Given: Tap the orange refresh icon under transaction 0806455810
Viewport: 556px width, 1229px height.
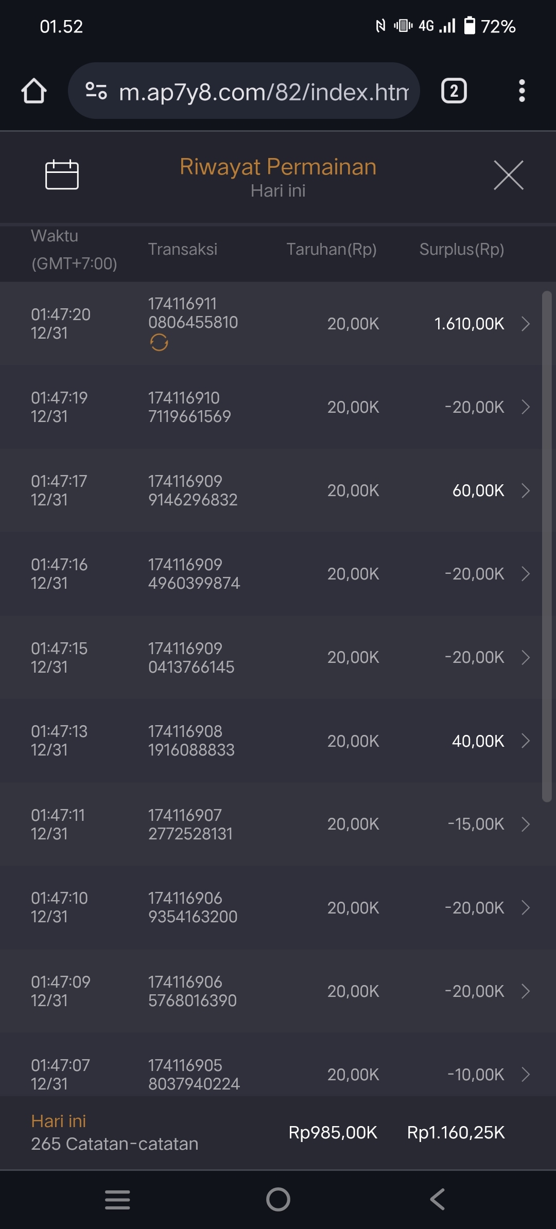Looking at the screenshot, I should click(159, 342).
